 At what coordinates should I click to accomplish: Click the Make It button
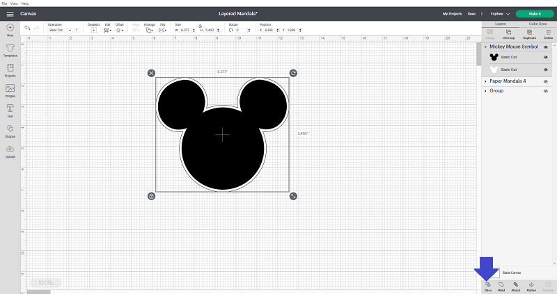pyautogui.click(x=535, y=14)
